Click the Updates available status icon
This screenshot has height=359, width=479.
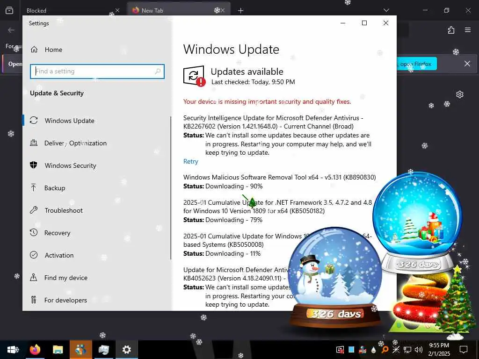point(194,76)
